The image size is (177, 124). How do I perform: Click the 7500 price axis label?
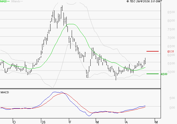(x=171, y=29)
